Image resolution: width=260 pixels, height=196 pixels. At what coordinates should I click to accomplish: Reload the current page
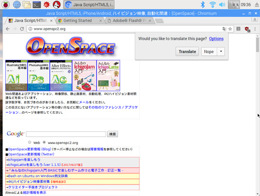(x=22, y=29)
